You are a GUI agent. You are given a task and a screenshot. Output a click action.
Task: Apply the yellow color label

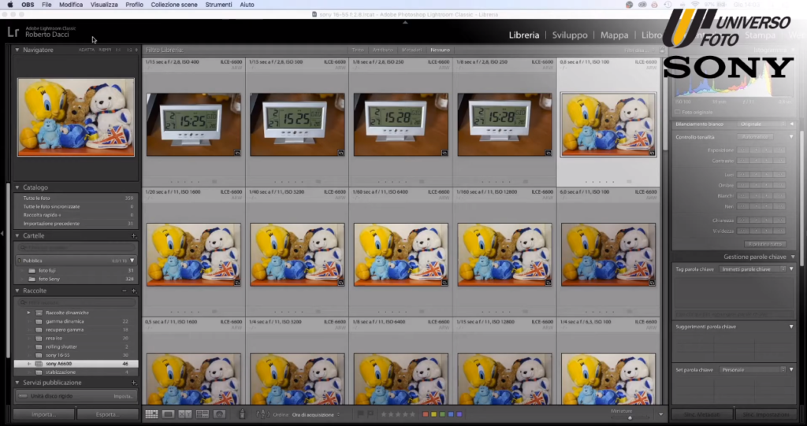pyautogui.click(x=433, y=414)
